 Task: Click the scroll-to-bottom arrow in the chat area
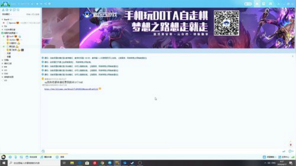[x=291, y=145]
